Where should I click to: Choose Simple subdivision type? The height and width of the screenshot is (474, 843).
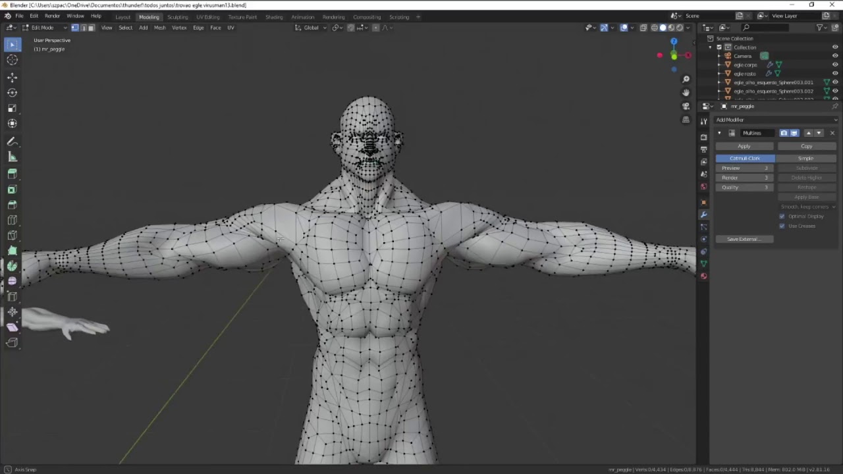[x=806, y=158]
